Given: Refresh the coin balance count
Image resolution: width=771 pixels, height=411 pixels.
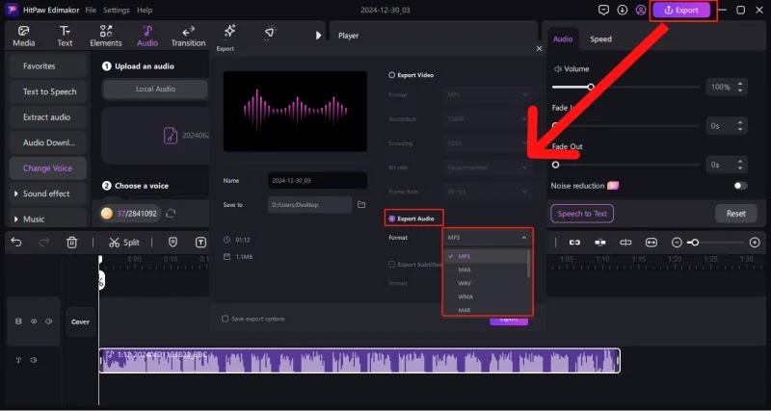Looking at the screenshot, I should [171, 213].
